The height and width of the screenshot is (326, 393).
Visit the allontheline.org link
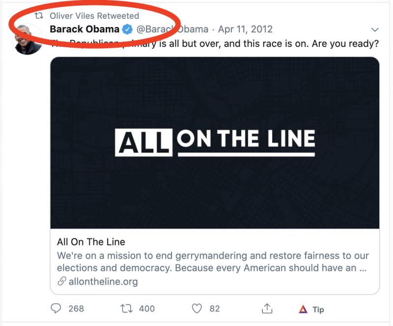click(103, 282)
